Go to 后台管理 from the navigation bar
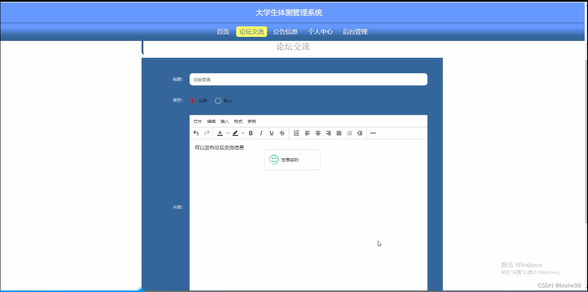Screen dimensions: 588x292 click(x=355, y=31)
